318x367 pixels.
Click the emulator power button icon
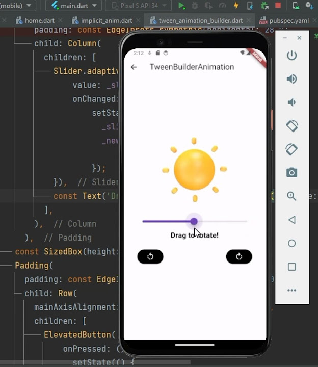tap(291, 56)
